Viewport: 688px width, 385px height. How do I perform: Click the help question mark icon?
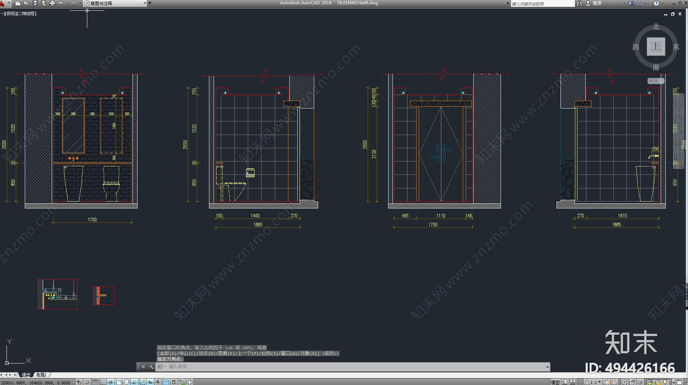point(656,3)
